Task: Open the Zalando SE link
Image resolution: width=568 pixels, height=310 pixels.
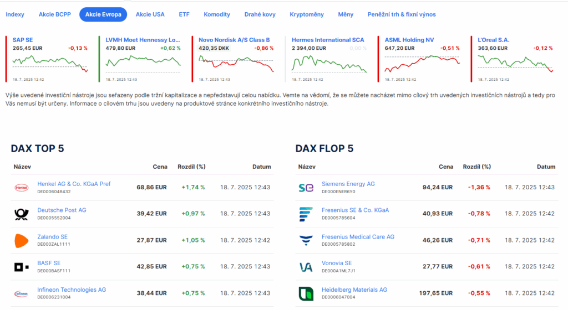Action: [x=52, y=237]
